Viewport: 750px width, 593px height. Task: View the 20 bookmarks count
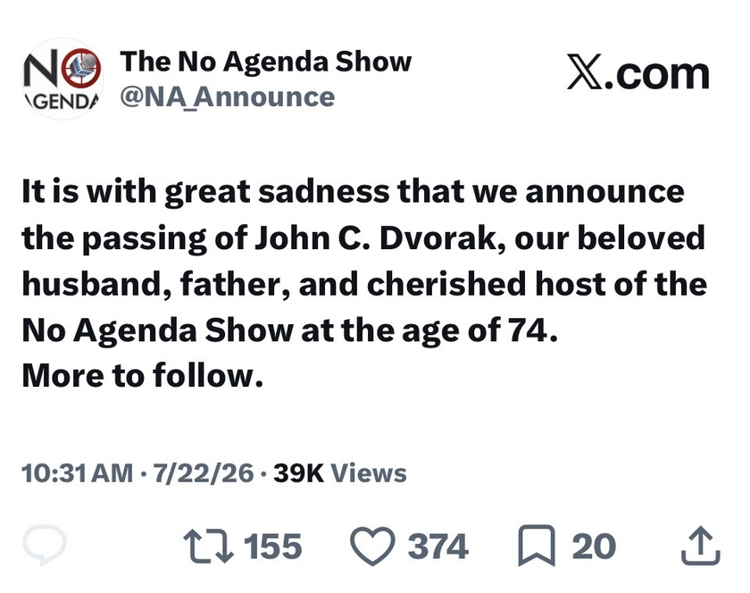click(594, 546)
